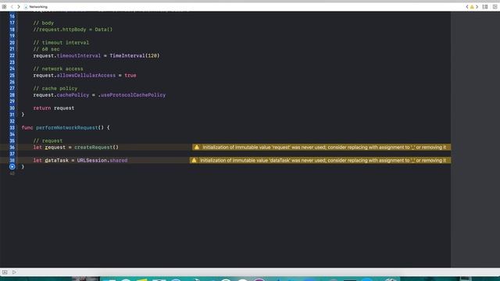
Task: Click the warning icon on the request line
Action: click(x=197, y=148)
